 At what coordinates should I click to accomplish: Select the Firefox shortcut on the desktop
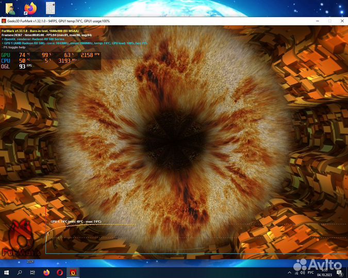[30, 8]
